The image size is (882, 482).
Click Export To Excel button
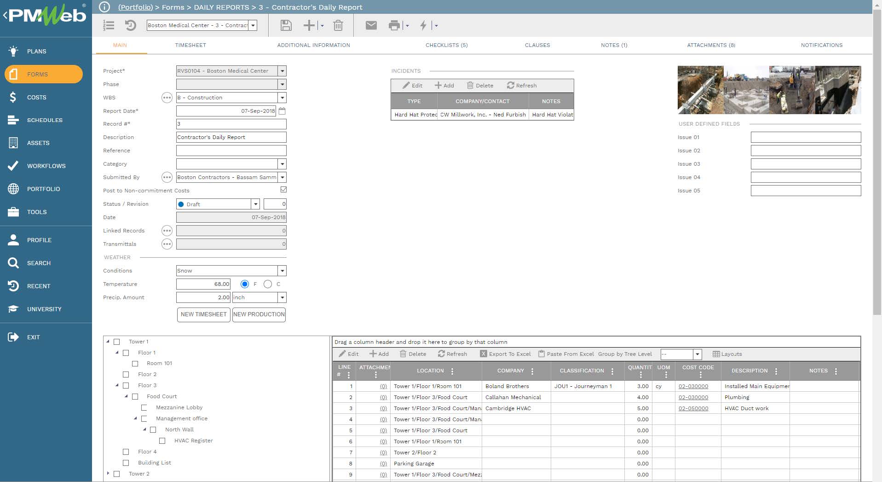pyautogui.click(x=505, y=354)
